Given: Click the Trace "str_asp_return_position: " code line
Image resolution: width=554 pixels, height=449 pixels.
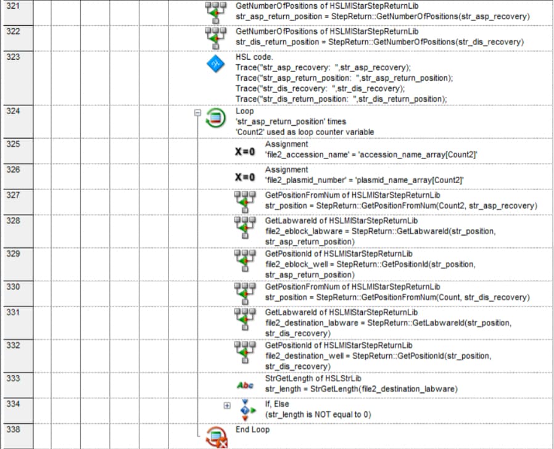Looking at the screenshot, I should pos(344,78).
